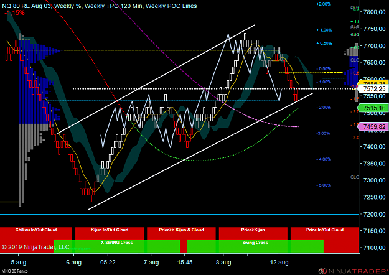Click the 7250,00 price axis label
Screen dimensions: 389x275
(374, 197)
